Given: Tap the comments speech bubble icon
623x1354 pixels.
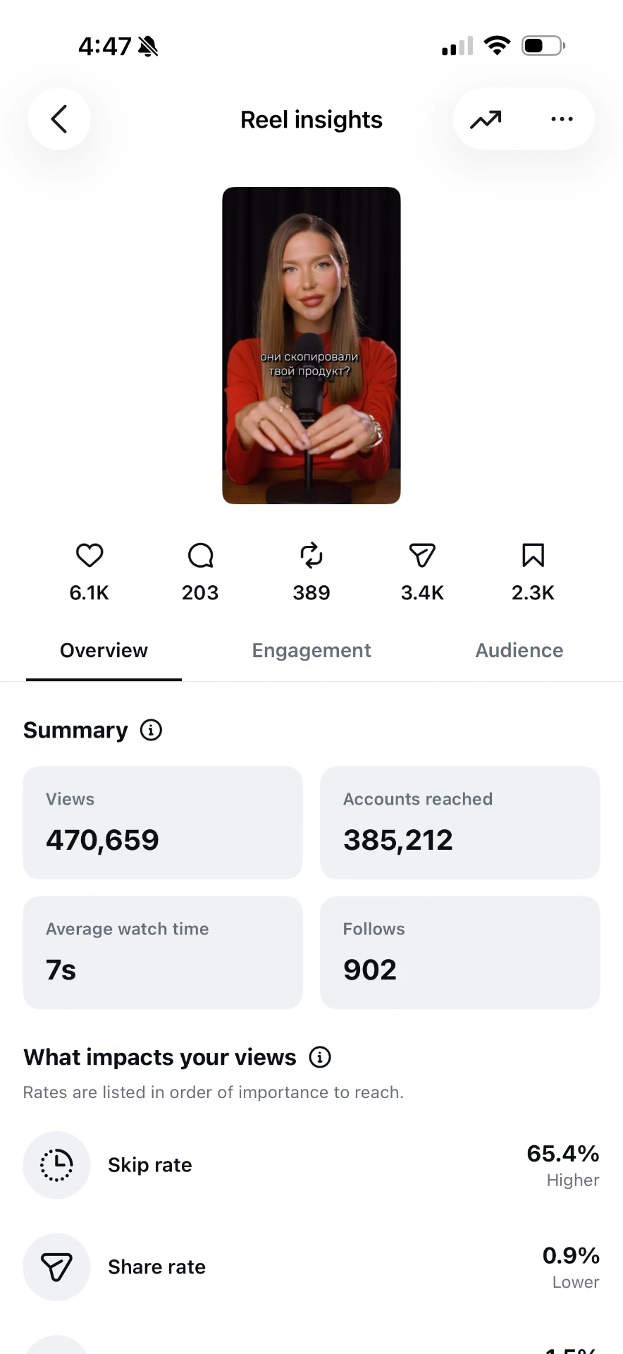Looking at the screenshot, I should coord(200,556).
